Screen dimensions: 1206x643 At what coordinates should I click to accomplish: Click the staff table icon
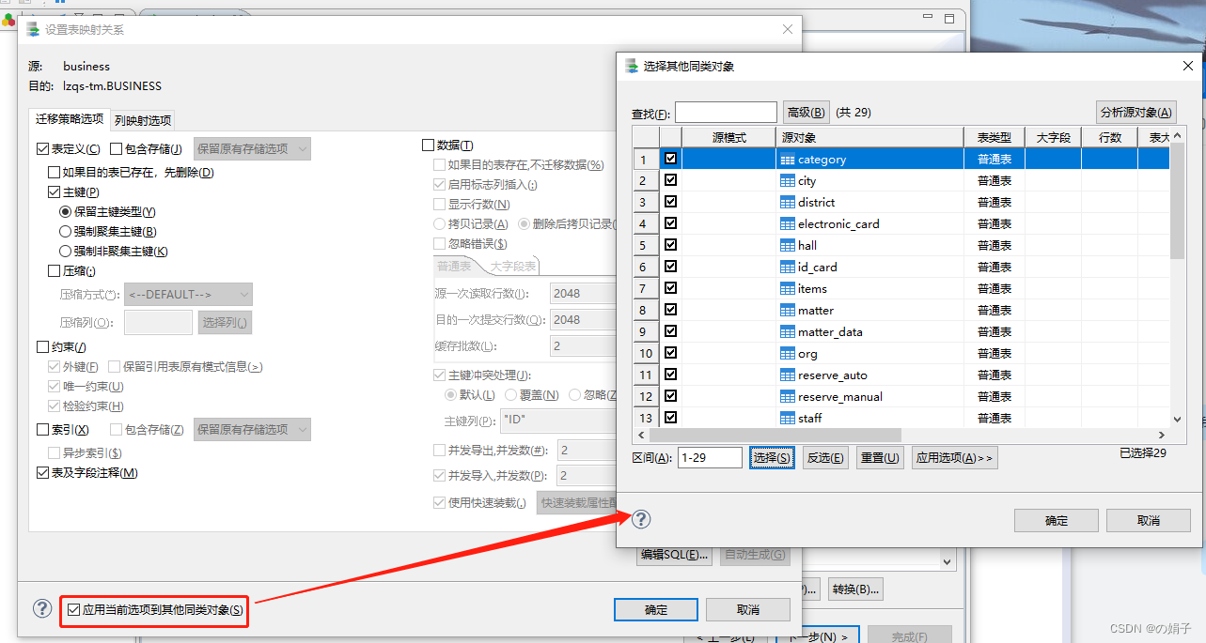click(x=788, y=418)
